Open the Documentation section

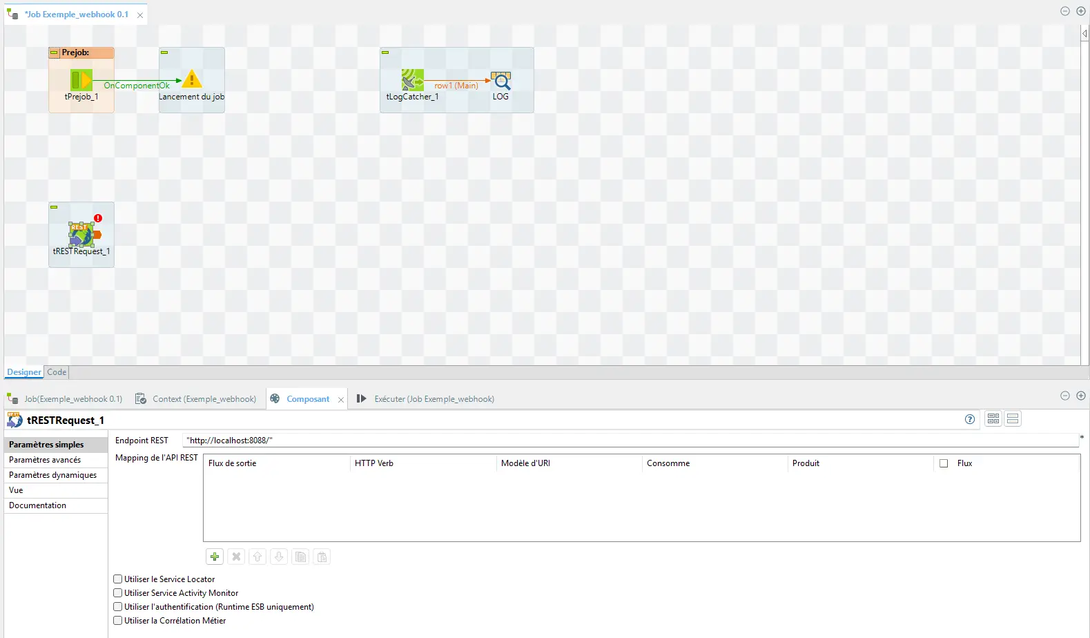point(38,505)
